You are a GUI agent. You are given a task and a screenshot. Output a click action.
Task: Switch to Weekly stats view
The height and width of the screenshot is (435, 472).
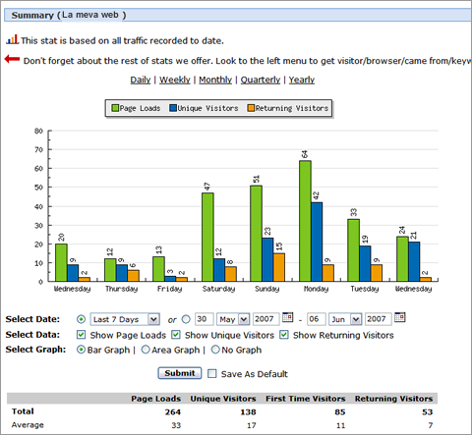(175, 80)
